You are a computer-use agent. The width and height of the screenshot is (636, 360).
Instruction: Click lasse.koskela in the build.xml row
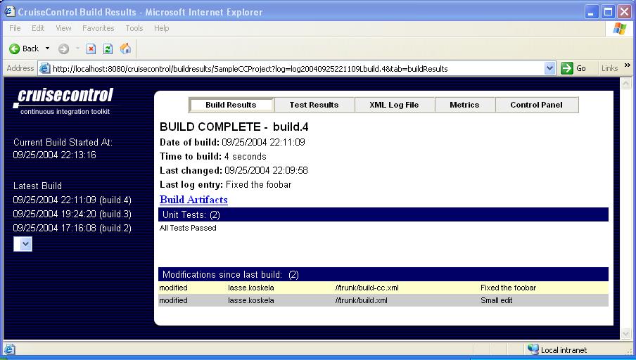pos(251,300)
